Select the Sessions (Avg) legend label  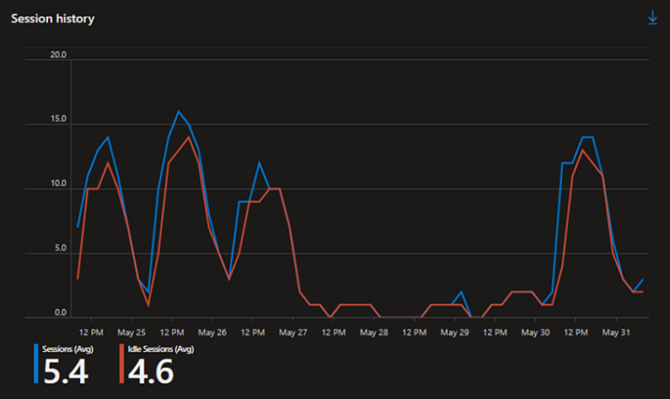point(67,349)
